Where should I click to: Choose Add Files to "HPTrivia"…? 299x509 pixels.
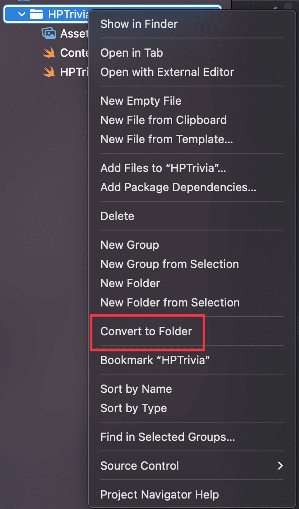(163, 168)
